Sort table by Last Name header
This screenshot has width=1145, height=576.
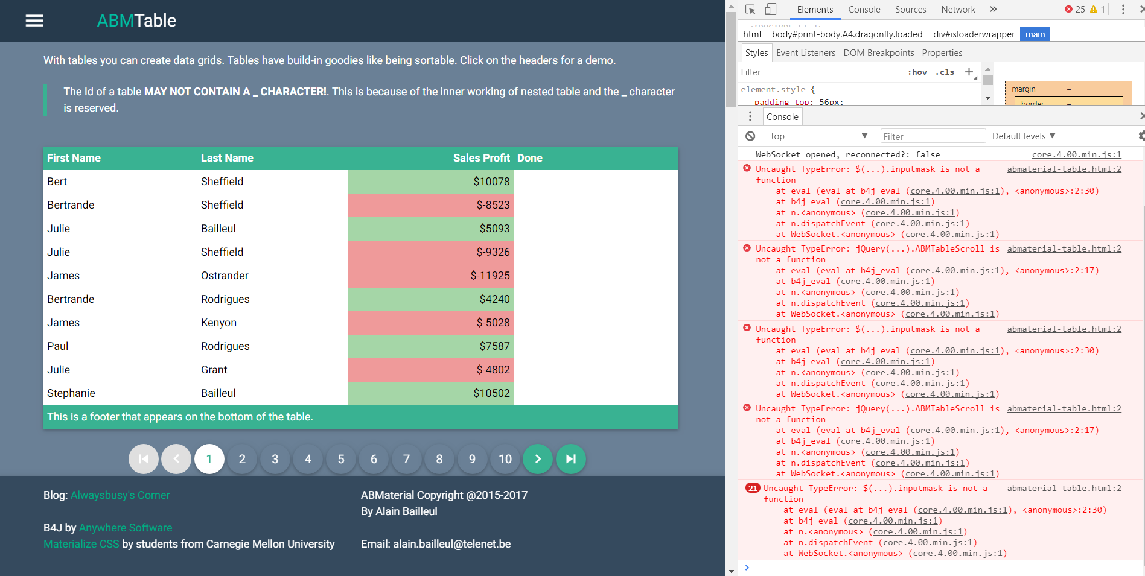[x=227, y=158]
